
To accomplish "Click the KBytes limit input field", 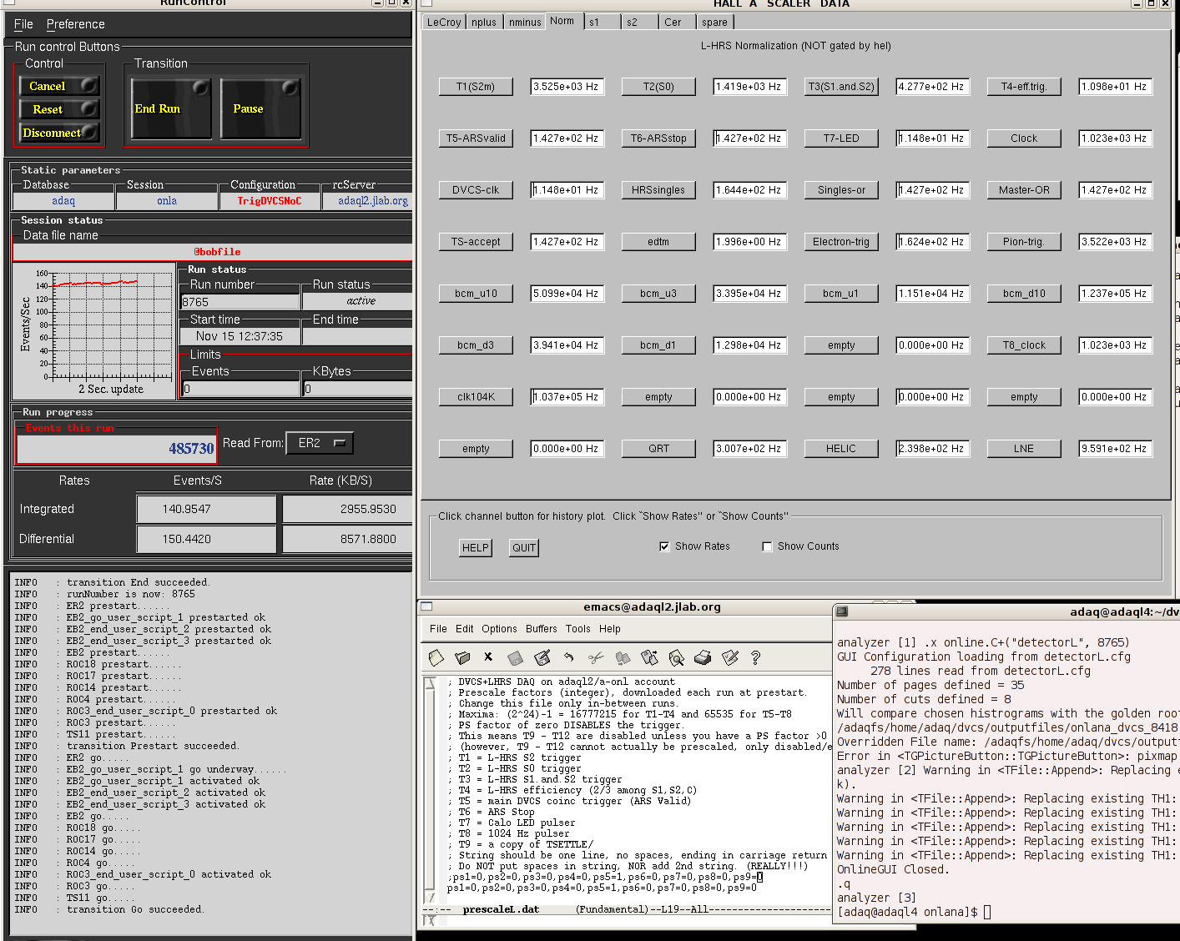I will pyautogui.click(x=357, y=389).
